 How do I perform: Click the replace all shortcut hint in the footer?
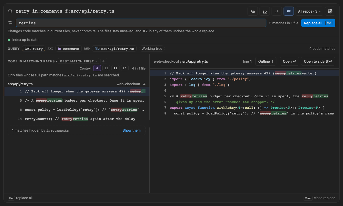20,198
